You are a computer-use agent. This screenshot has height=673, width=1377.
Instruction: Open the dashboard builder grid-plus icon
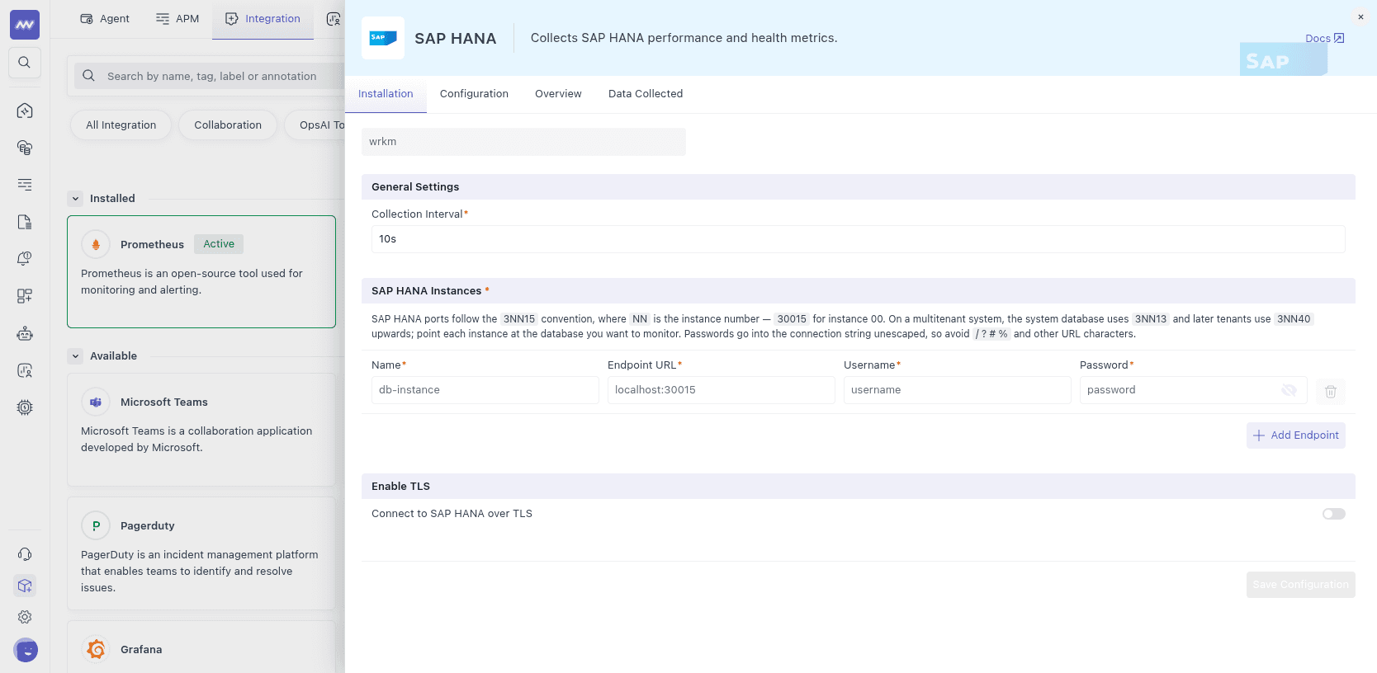click(25, 296)
